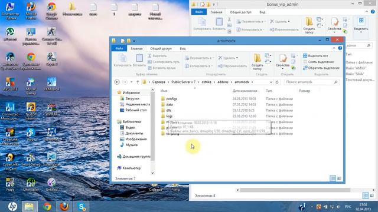Click Properties (Свойства) icon in amxmodx ribbon
The image size is (378, 212).
pyautogui.click(x=282, y=58)
